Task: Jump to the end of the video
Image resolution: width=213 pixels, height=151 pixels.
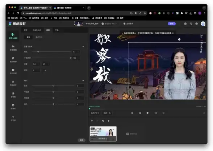Action: 163,113
